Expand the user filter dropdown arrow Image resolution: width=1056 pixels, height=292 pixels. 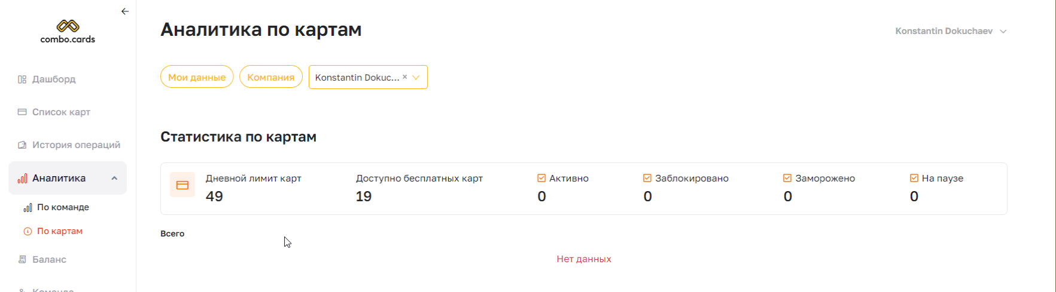pos(416,77)
